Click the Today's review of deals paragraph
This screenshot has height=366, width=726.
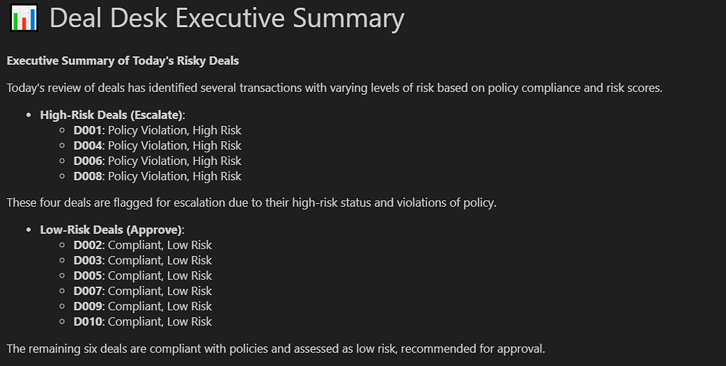pyautogui.click(x=335, y=88)
